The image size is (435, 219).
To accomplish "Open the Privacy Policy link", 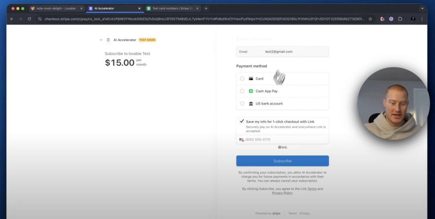I will 282,193.
